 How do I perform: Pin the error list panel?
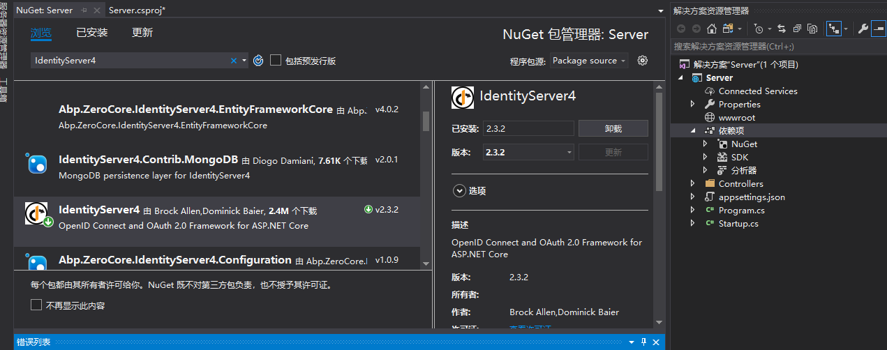pyautogui.click(x=644, y=342)
